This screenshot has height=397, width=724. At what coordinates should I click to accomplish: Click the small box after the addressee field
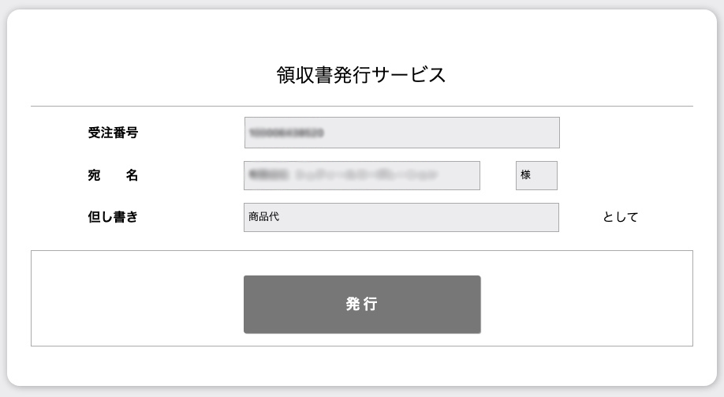click(536, 175)
